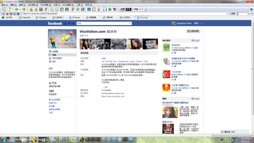The image size is (254, 143).
Task: Click the green flower toolbar icon
Action: 110,10
